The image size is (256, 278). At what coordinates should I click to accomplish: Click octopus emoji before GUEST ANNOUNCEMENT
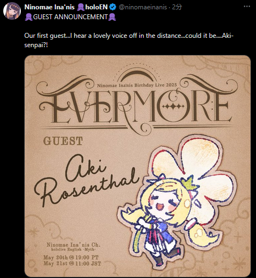[x=29, y=17]
